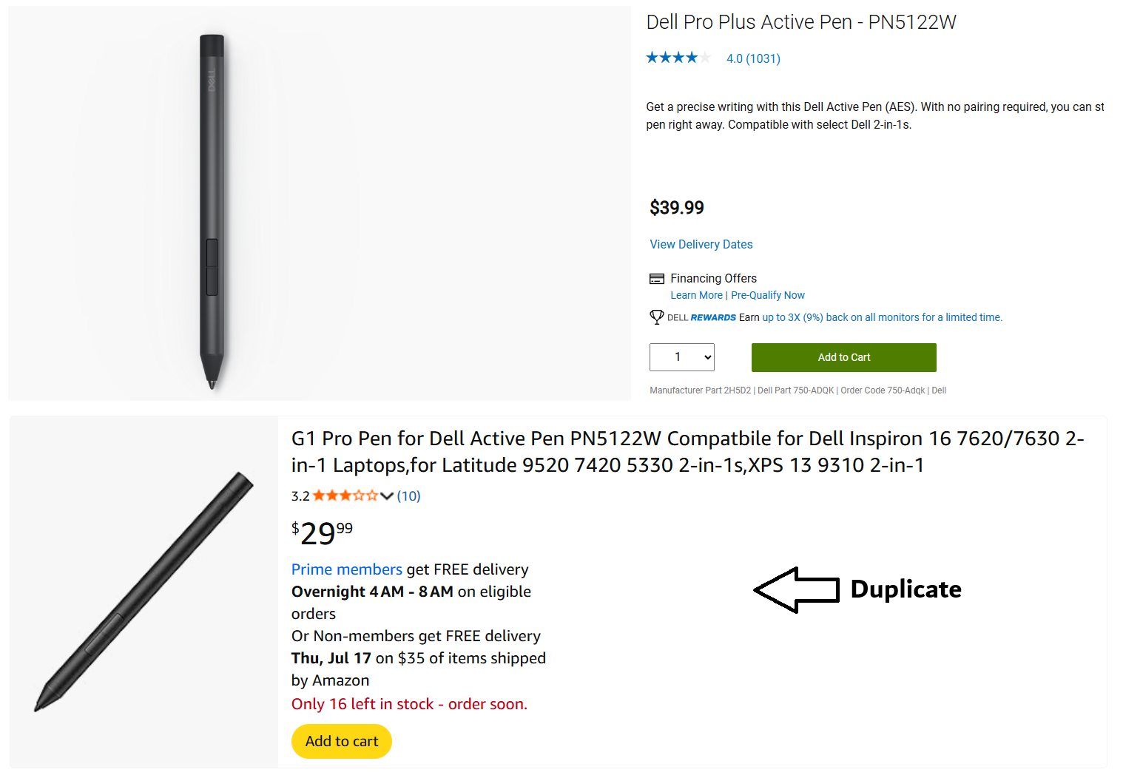Open the quantity selector dropdown
The width and height of the screenshot is (1123, 778).
(x=681, y=357)
